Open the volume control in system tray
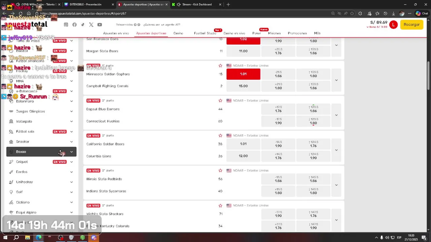This screenshot has width=431, height=242. 387,238
